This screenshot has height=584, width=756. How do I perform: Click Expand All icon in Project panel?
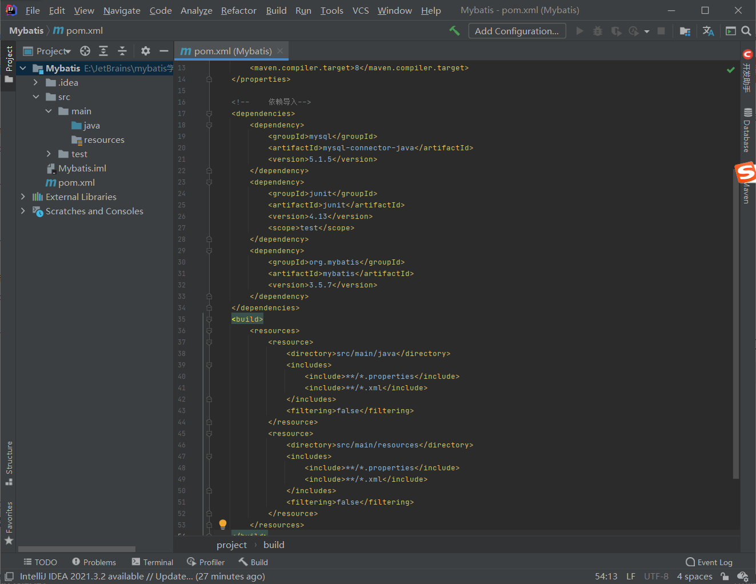click(x=103, y=51)
